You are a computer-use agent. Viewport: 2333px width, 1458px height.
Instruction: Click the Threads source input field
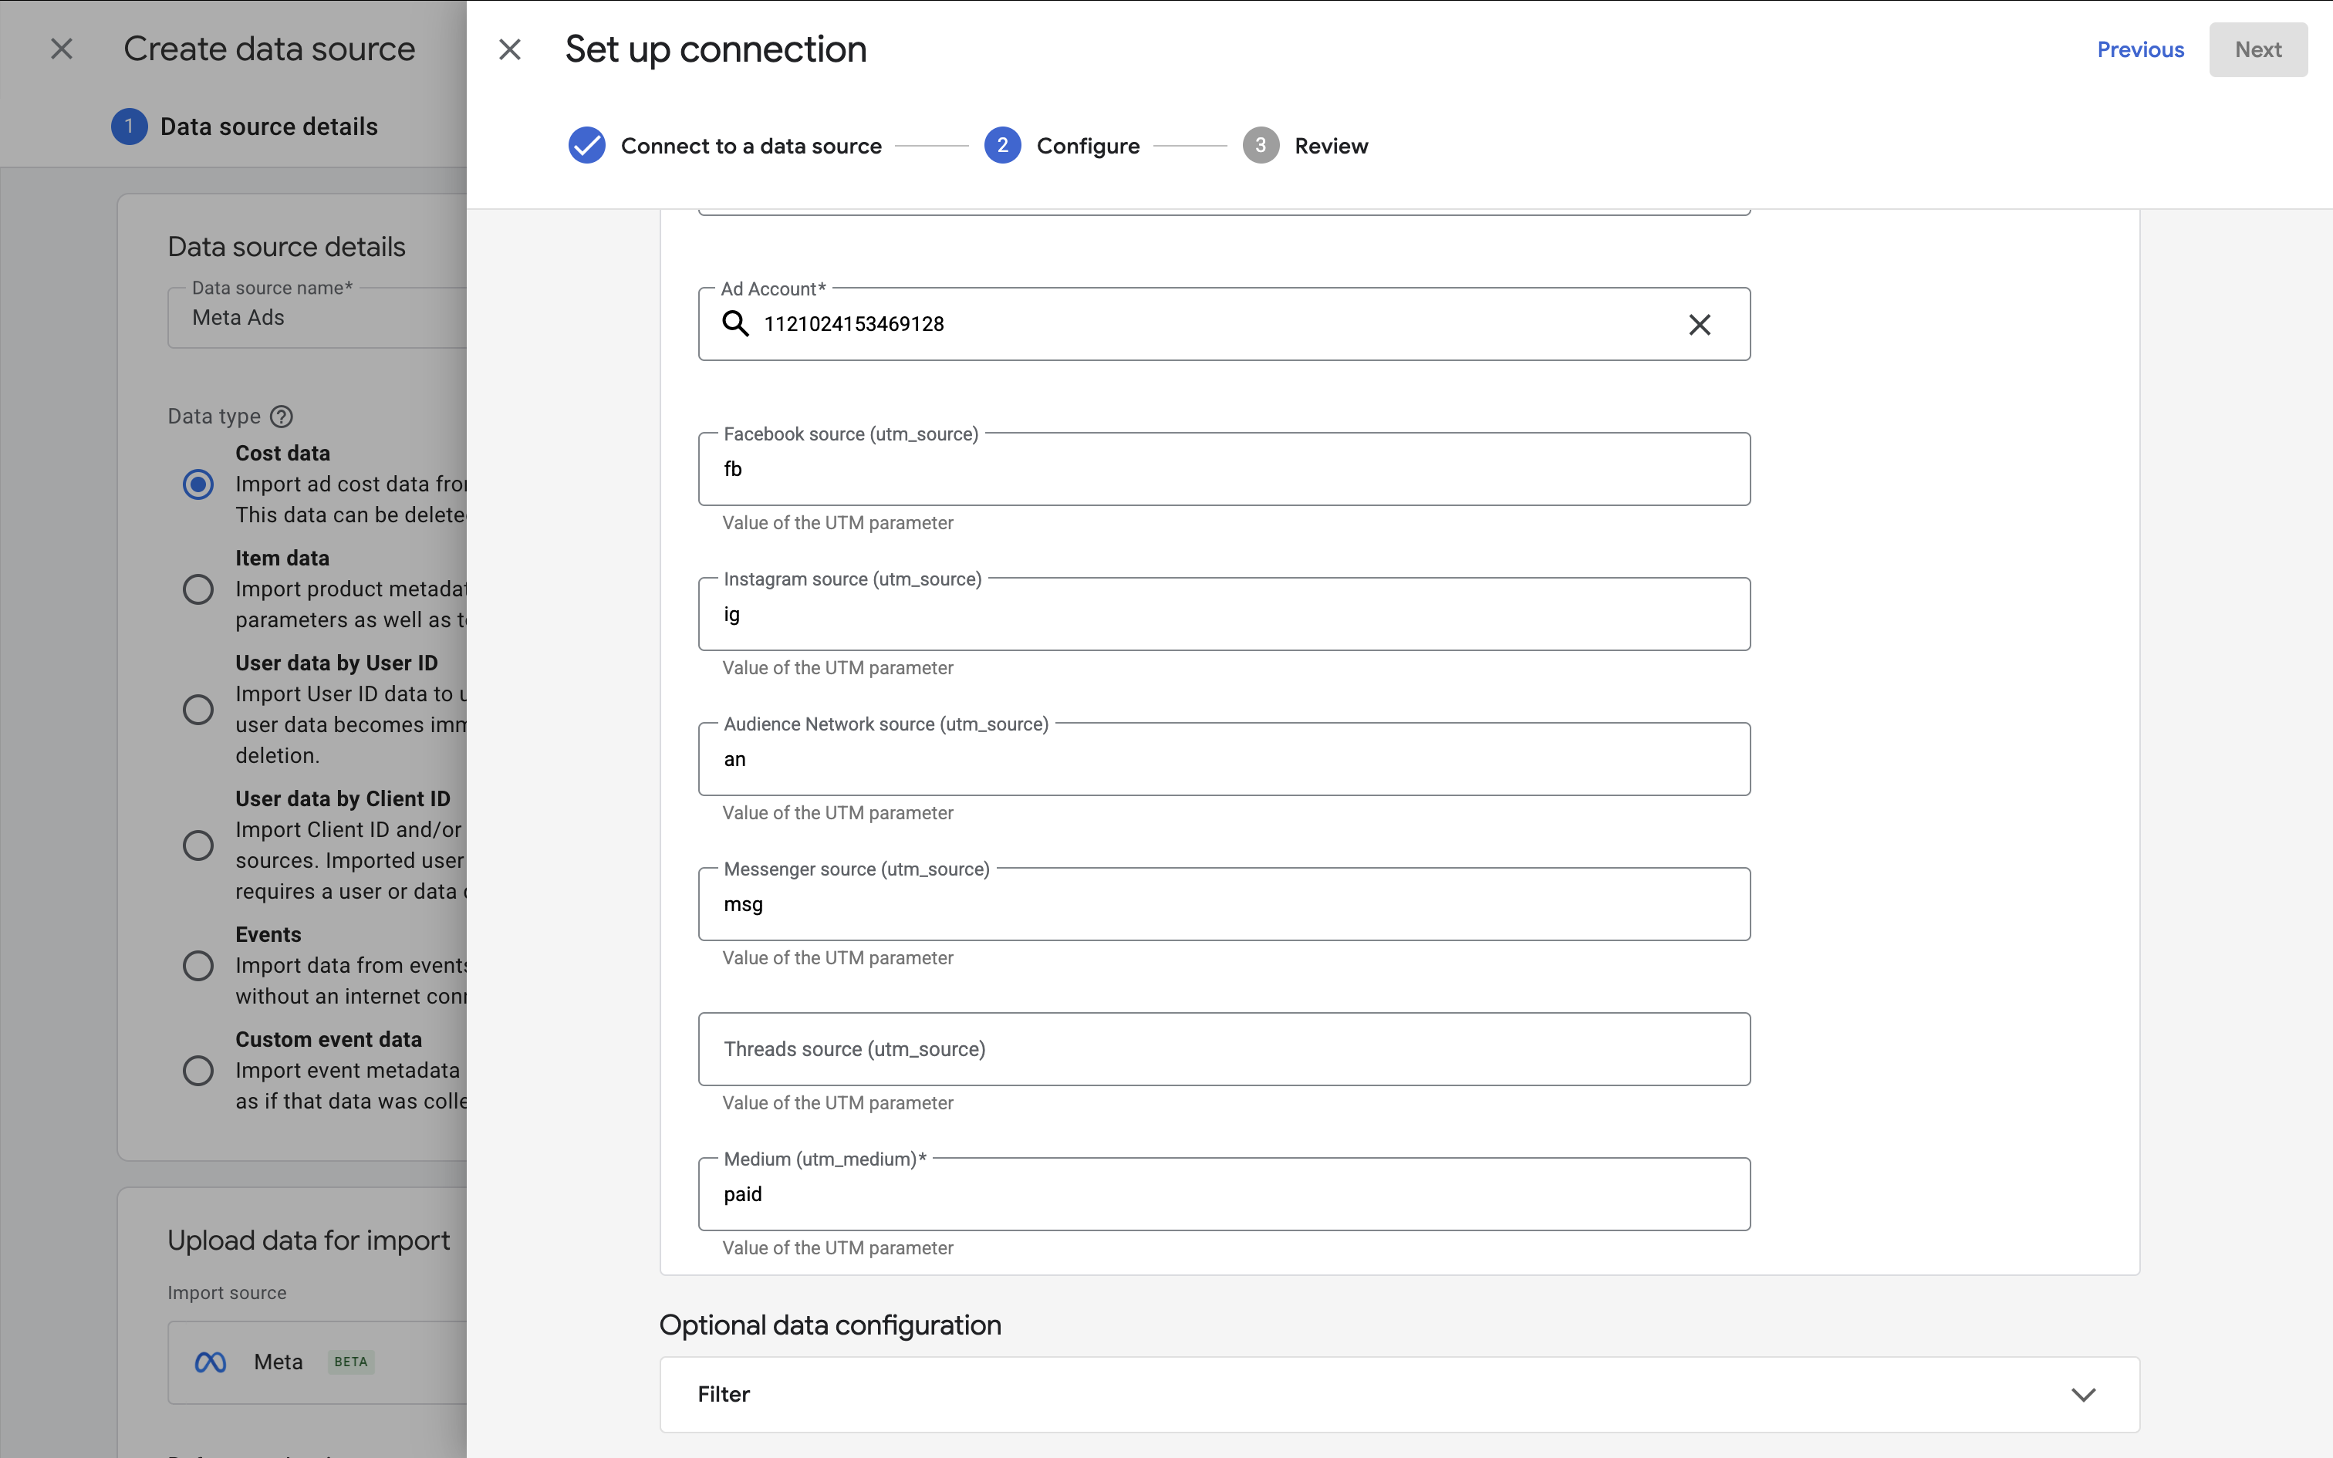1224,1049
